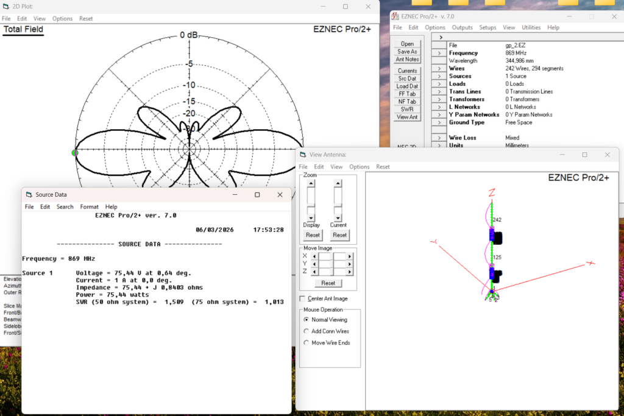Open the Format menu in Source Data
This screenshot has height=416, width=624.
(89, 207)
